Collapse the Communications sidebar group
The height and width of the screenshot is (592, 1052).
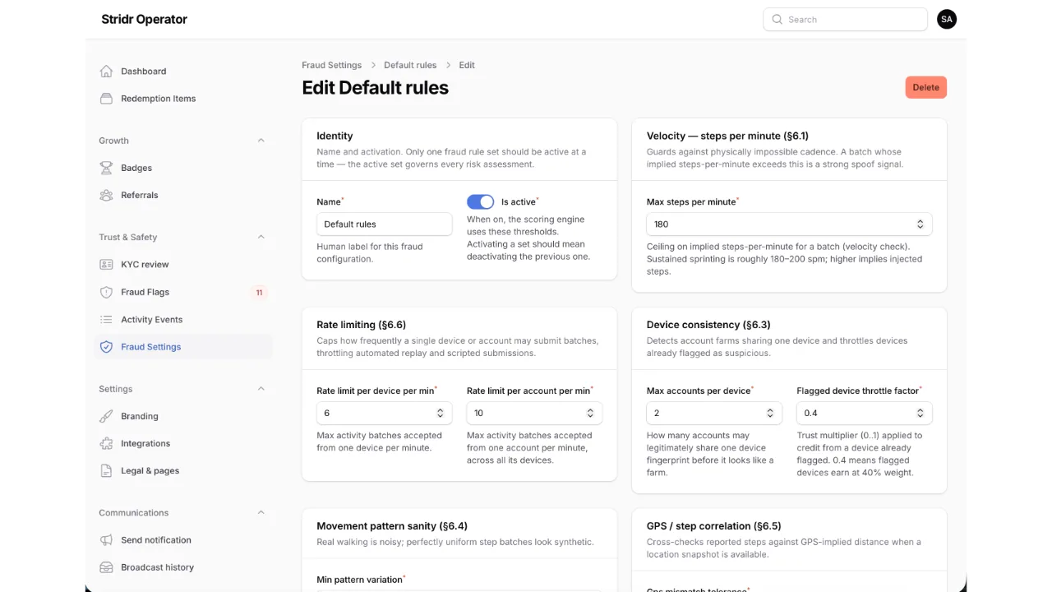coord(261,513)
